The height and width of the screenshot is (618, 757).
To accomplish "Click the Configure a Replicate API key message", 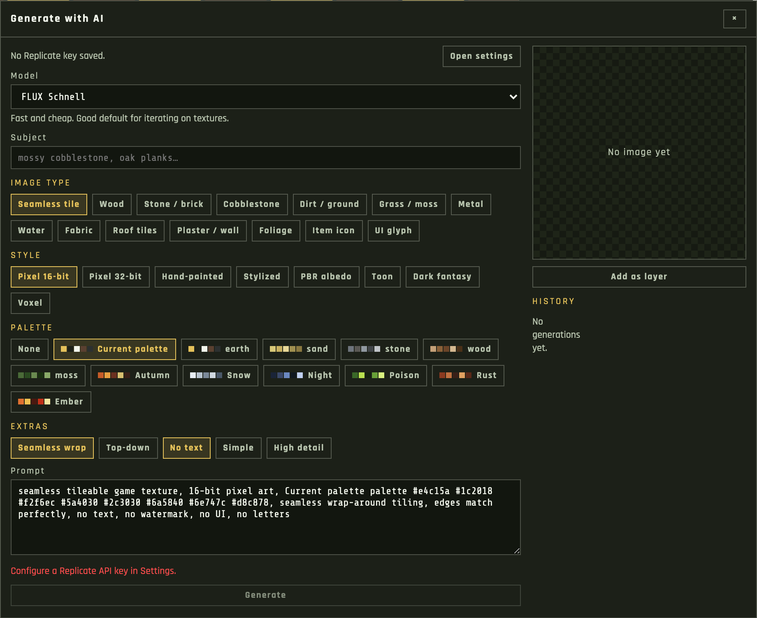I will pyautogui.click(x=93, y=571).
